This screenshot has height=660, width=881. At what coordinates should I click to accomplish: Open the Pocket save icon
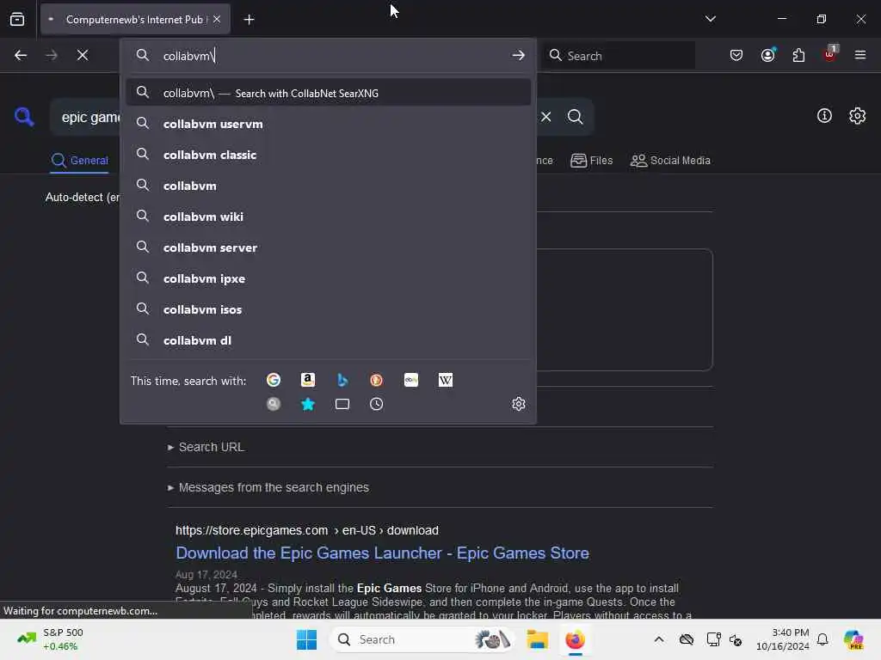[736, 55]
